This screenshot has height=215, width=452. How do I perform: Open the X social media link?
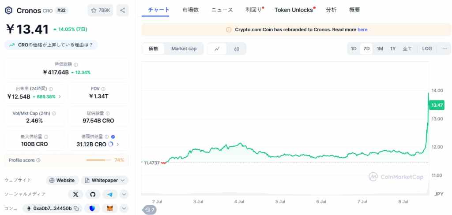click(x=75, y=194)
